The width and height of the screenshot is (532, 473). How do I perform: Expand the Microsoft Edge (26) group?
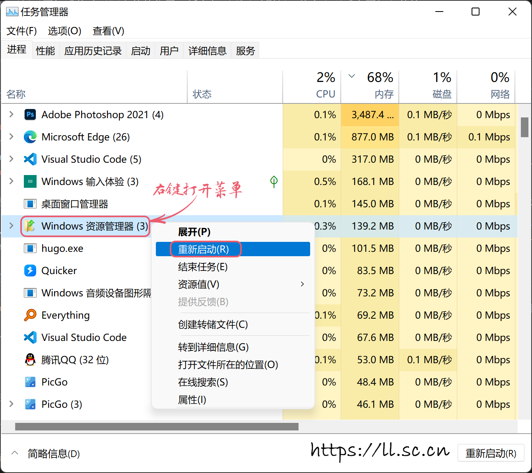pos(12,137)
